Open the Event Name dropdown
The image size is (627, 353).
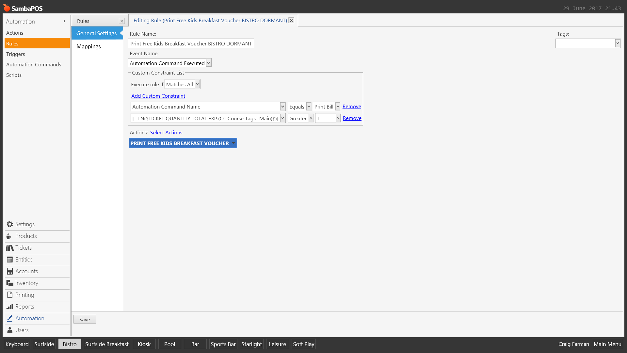(208, 63)
